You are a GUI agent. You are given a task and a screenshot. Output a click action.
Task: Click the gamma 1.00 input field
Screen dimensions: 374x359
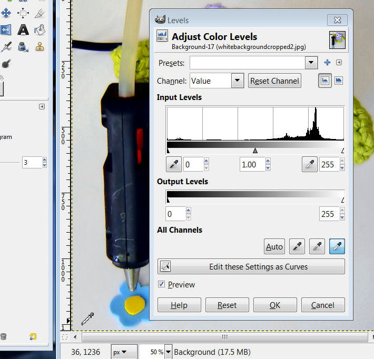pos(252,164)
